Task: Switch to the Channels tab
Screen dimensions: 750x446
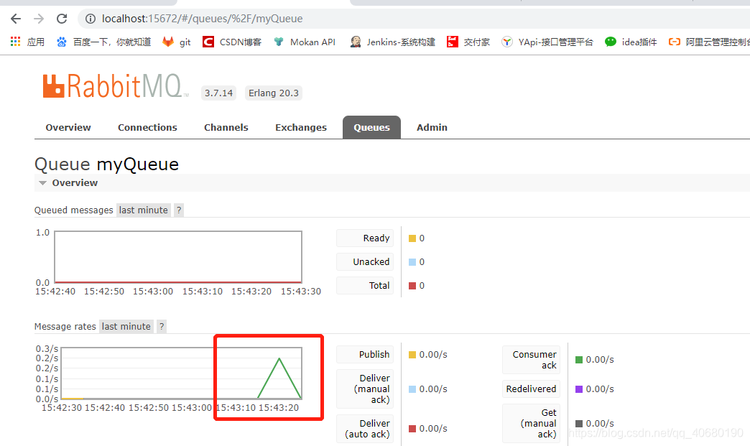Action: [x=226, y=128]
